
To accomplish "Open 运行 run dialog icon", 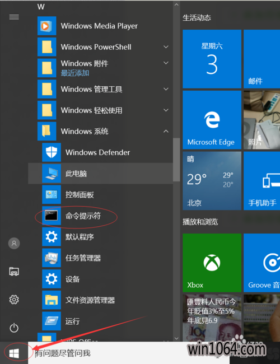I will pos(52,321).
